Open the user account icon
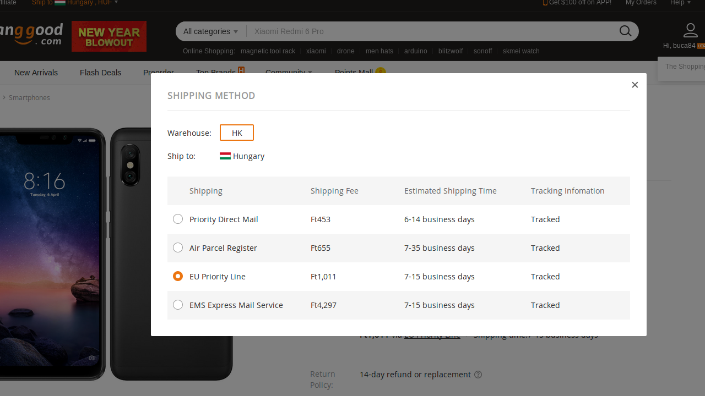Viewport: 705px width, 396px height. coord(690,30)
